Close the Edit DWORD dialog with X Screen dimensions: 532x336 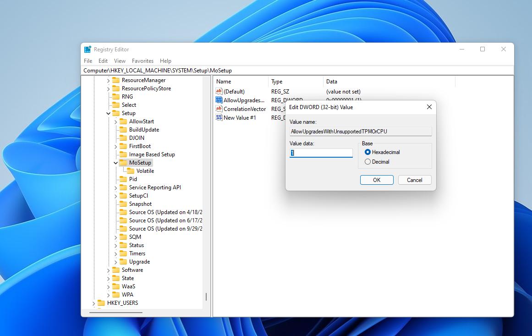coord(429,107)
